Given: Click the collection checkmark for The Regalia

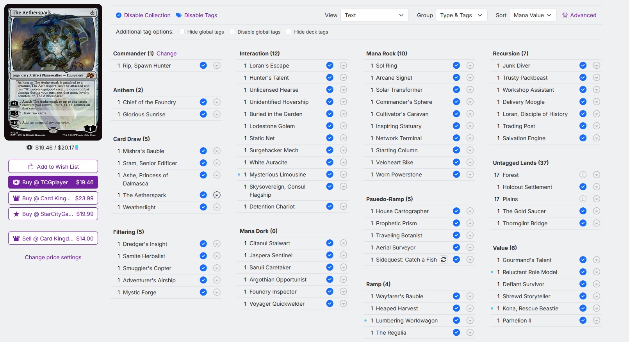Looking at the screenshot, I should coord(456,333).
